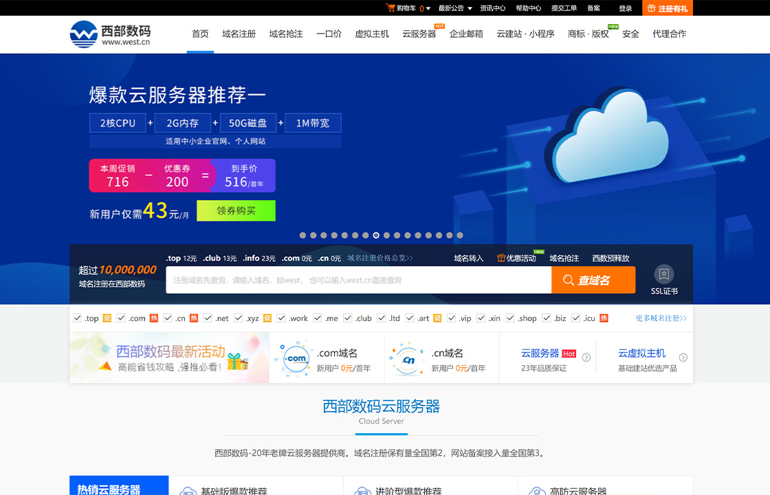The width and height of the screenshot is (770, 495).
Task: Click arrow icon next to 云服务器 card
Action: tap(586, 357)
